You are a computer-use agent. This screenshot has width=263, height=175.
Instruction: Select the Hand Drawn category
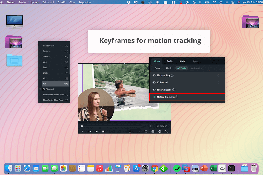pos(56,46)
